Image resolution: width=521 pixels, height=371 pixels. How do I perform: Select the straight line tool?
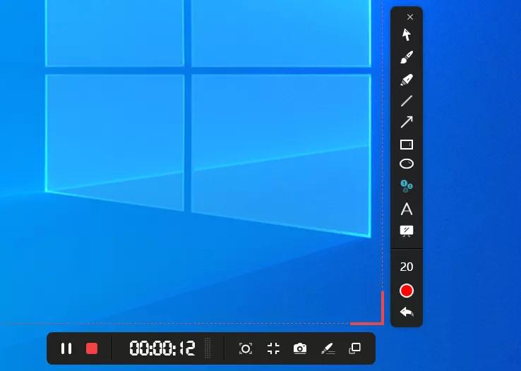point(407,101)
